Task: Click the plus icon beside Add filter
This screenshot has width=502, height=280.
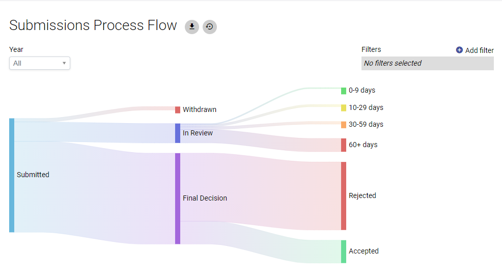Action: coord(459,50)
